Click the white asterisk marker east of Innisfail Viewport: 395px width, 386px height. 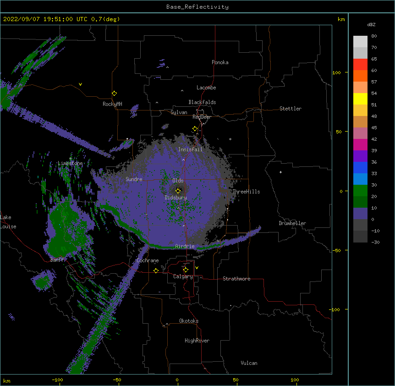[x=230, y=139]
